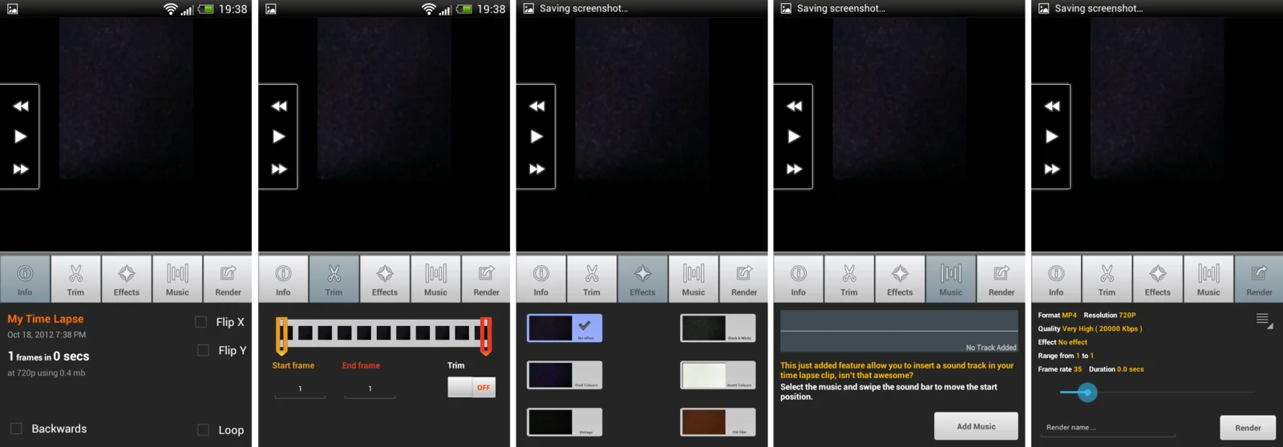Tap picture notification icon on My Time Lapse screen
The image size is (1283, 447).
tap(13, 9)
